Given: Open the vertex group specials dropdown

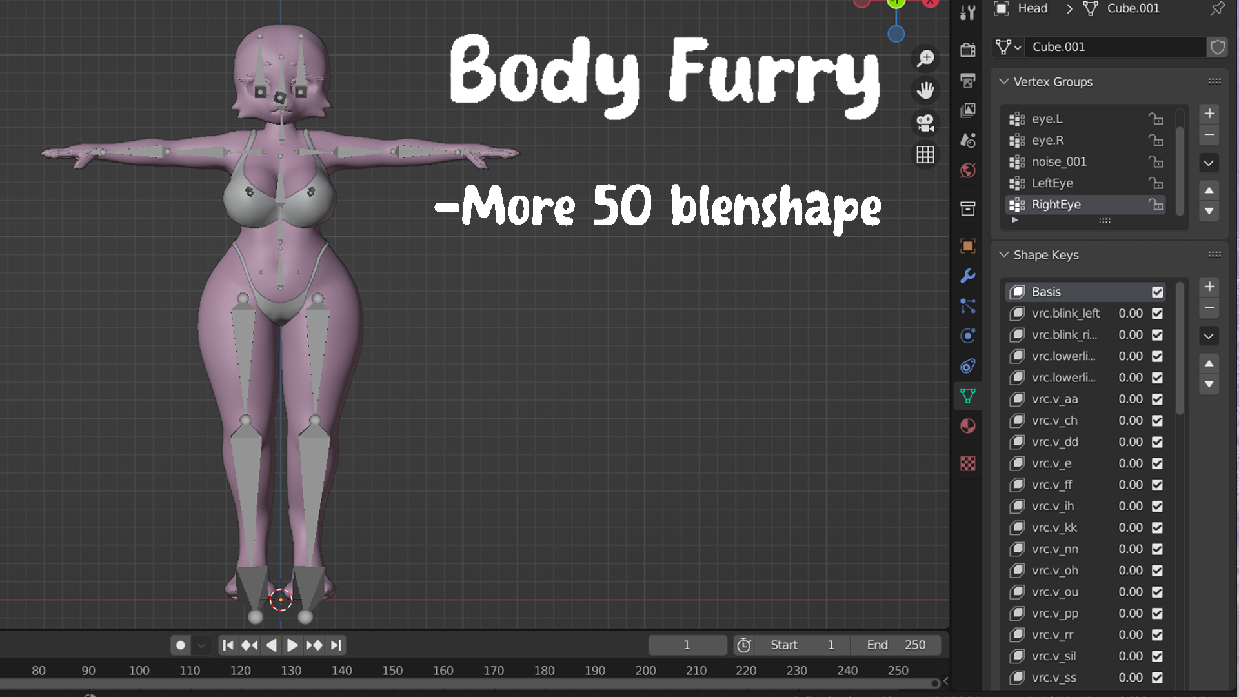Looking at the screenshot, I should coord(1209,163).
